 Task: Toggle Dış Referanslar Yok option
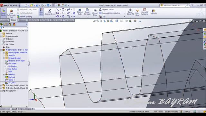tap(12, 14)
